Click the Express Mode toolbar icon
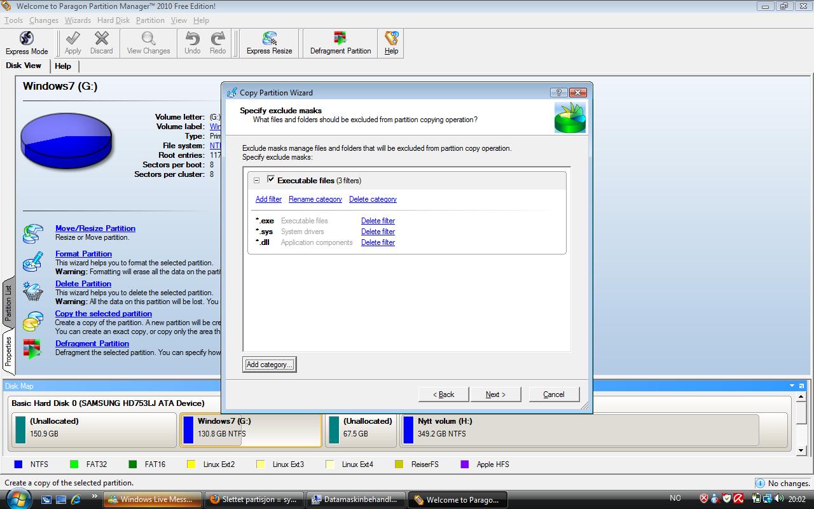The width and height of the screenshot is (814, 509). (x=27, y=39)
